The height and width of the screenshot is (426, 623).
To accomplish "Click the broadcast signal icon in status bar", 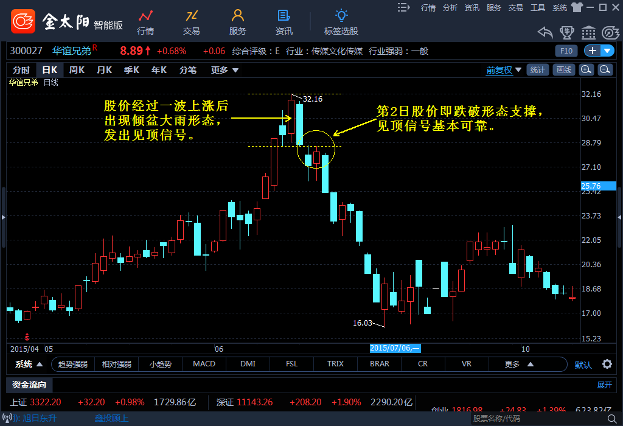I will coord(7,418).
